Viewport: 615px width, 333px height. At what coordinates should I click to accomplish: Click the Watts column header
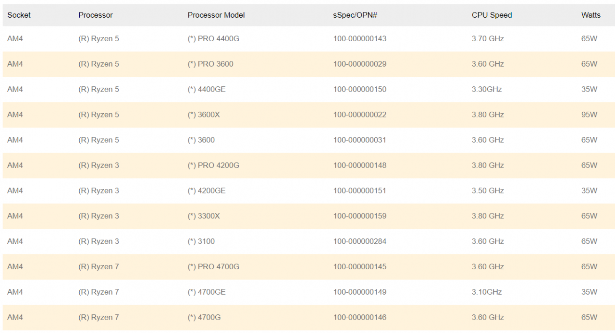click(591, 15)
